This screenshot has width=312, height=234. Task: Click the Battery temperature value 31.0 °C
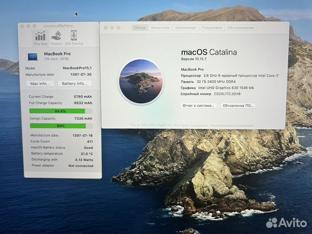pyautogui.click(x=87, y=153)
